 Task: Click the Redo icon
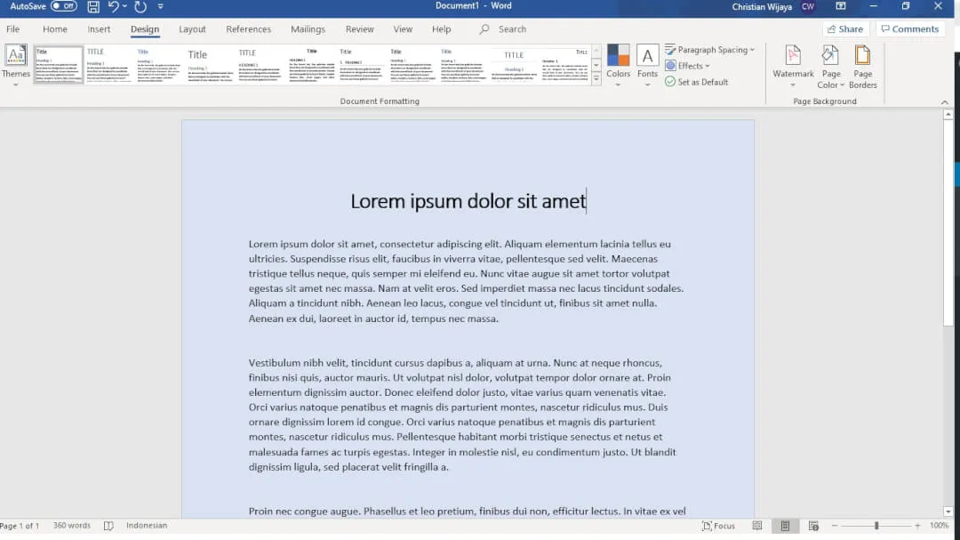(140, 7)
